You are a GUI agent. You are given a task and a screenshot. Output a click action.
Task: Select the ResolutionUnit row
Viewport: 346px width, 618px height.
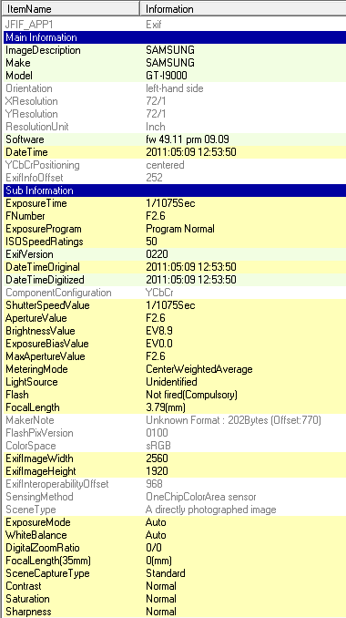pyautogui.click(x=175, y=127)
